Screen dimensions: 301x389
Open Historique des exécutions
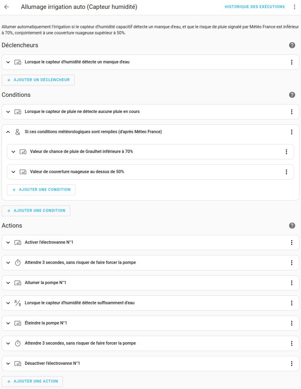pos(255,7)
